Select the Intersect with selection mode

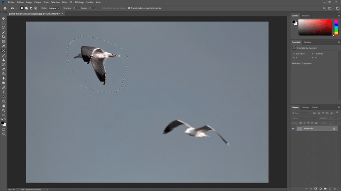(36, 8)
